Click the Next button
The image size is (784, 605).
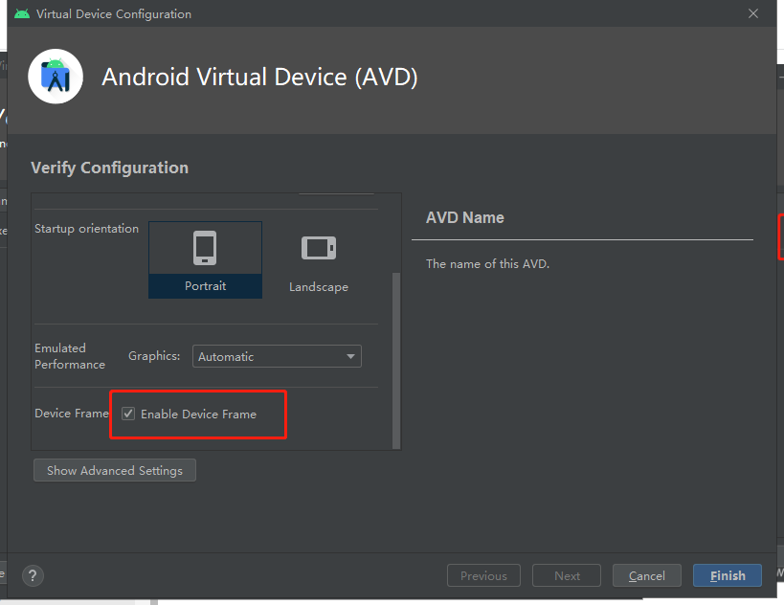tap(566, 575)
